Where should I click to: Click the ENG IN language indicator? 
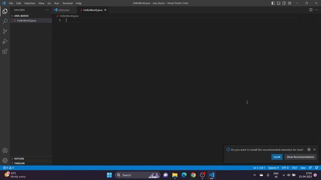click(x=276, y=175)
